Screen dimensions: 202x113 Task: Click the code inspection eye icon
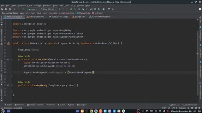tap(198, 20)
